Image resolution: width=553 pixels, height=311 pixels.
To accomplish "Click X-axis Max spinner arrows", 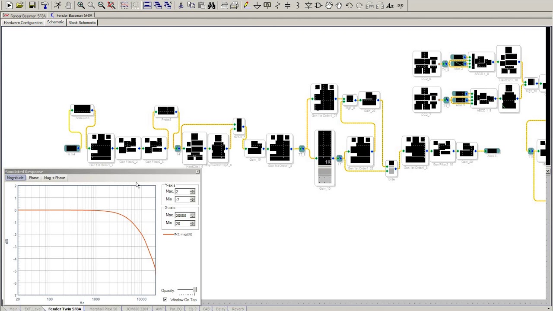I will click(x=192, y=215).
